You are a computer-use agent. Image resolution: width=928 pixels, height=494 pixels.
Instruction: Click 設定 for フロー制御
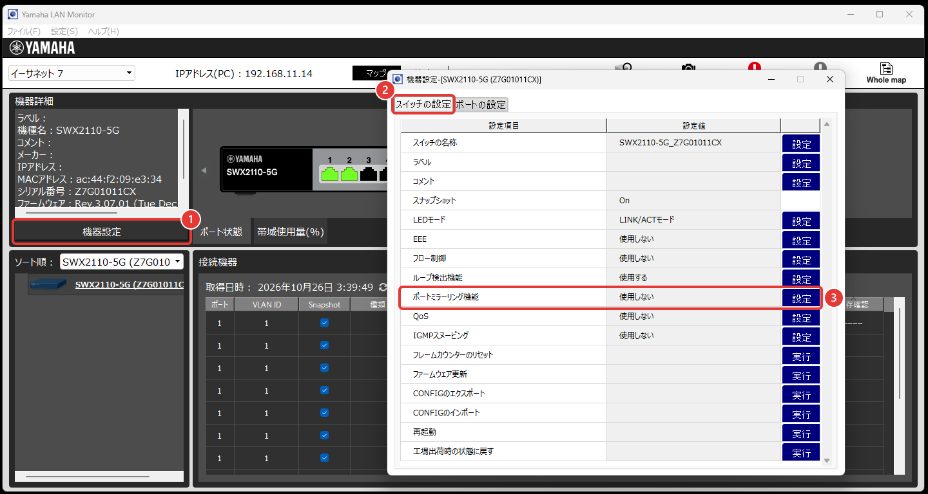click(801, 259)
